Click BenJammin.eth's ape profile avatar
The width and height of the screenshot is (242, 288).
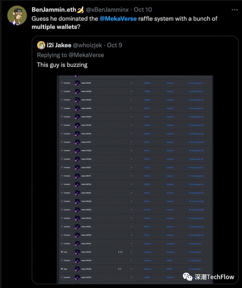click(x=17, y=15)
